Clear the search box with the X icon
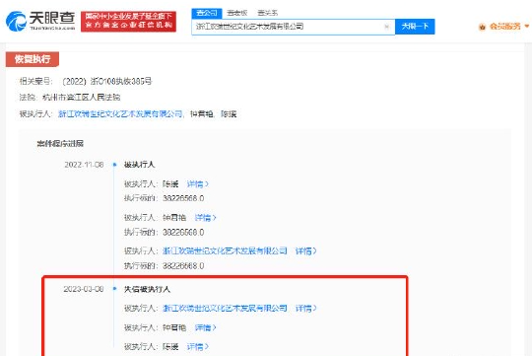532x356 pixels. click(386, 27)
